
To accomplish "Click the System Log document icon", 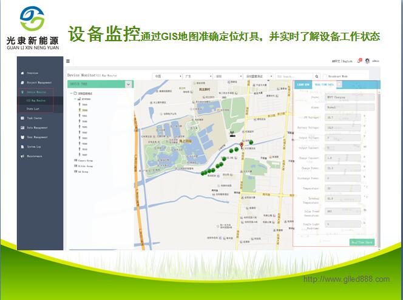I will [x=22, y=147].
